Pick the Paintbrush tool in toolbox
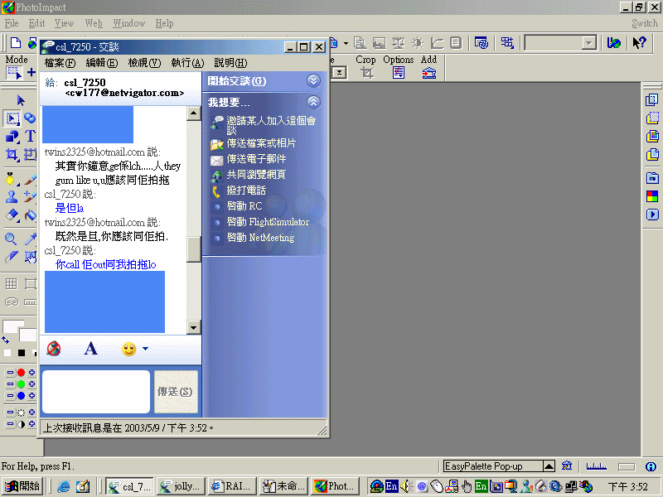The width and height of the screenshot is (663, 497). tap(30, 179)
